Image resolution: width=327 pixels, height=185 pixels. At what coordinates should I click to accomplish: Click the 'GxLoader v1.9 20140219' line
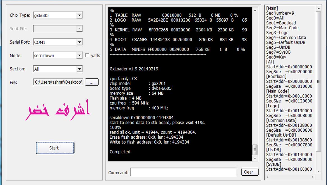(134, 69)
